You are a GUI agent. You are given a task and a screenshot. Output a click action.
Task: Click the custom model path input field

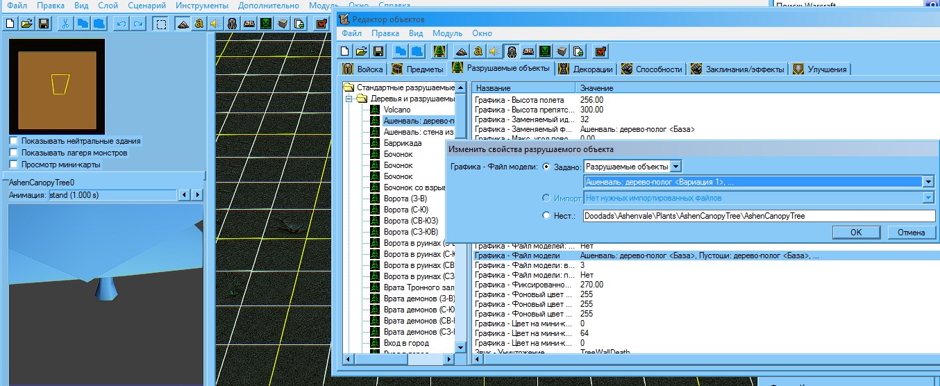coord(758,216)
